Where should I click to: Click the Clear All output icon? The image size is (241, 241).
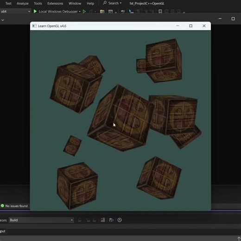pos(103,220)
